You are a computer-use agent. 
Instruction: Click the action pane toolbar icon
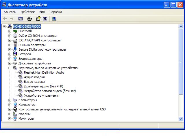point(45,19)
